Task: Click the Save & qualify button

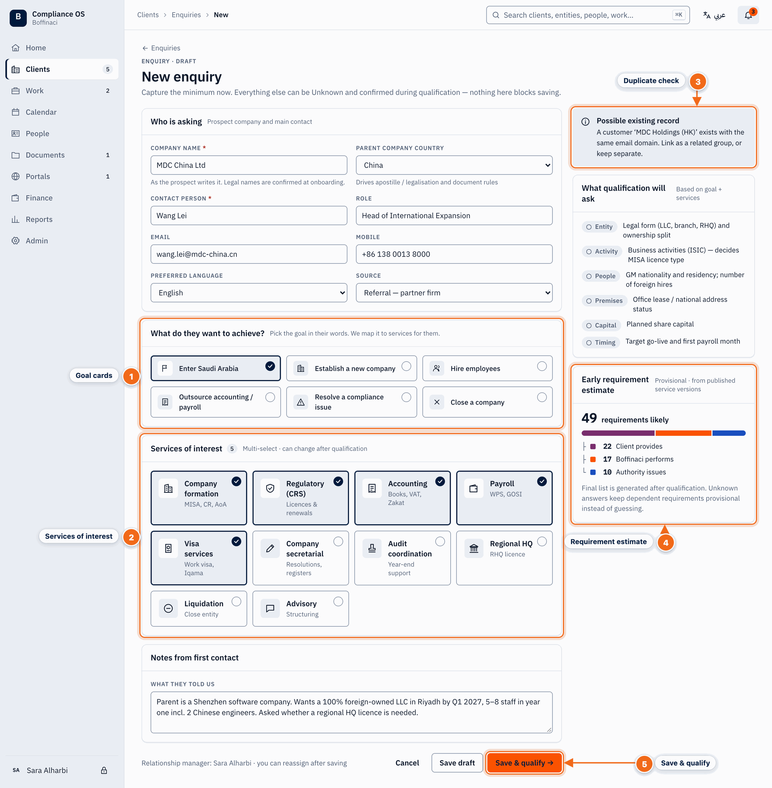Action: [524, 763]
